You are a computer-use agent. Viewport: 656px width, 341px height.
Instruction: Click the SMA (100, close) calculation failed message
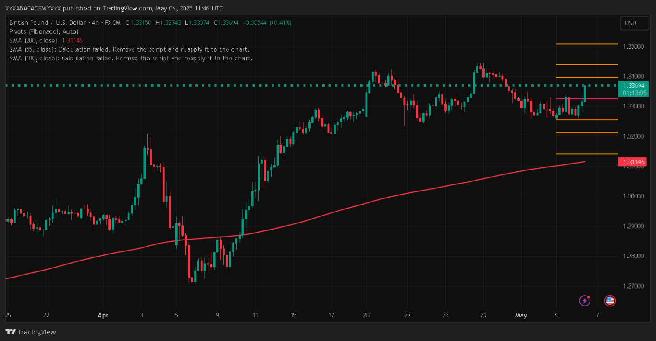tap(131, 58)
